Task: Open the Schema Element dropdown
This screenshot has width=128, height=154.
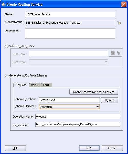Action: click(69, 107)
